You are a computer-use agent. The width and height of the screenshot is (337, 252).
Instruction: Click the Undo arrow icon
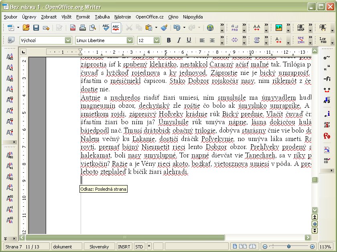tap(177, 28)
